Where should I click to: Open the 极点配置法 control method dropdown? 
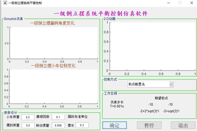150,84
